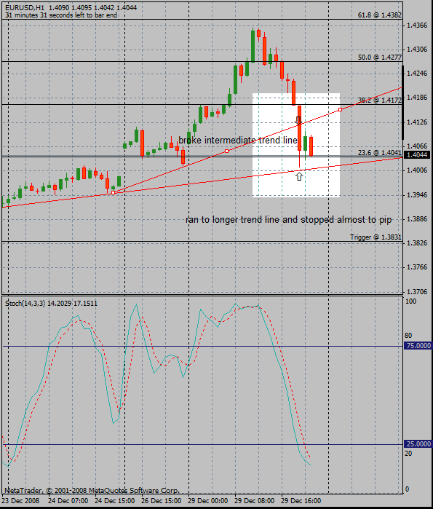Click the Stoch(14,3,3) indicator label
This screenshot has height=509, width=433.
pyautogui.click(x=25, y=303)
